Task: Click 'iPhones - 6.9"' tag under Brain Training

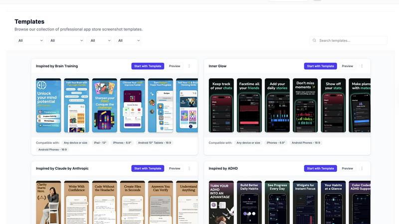Action: click(x=122, y=143)
